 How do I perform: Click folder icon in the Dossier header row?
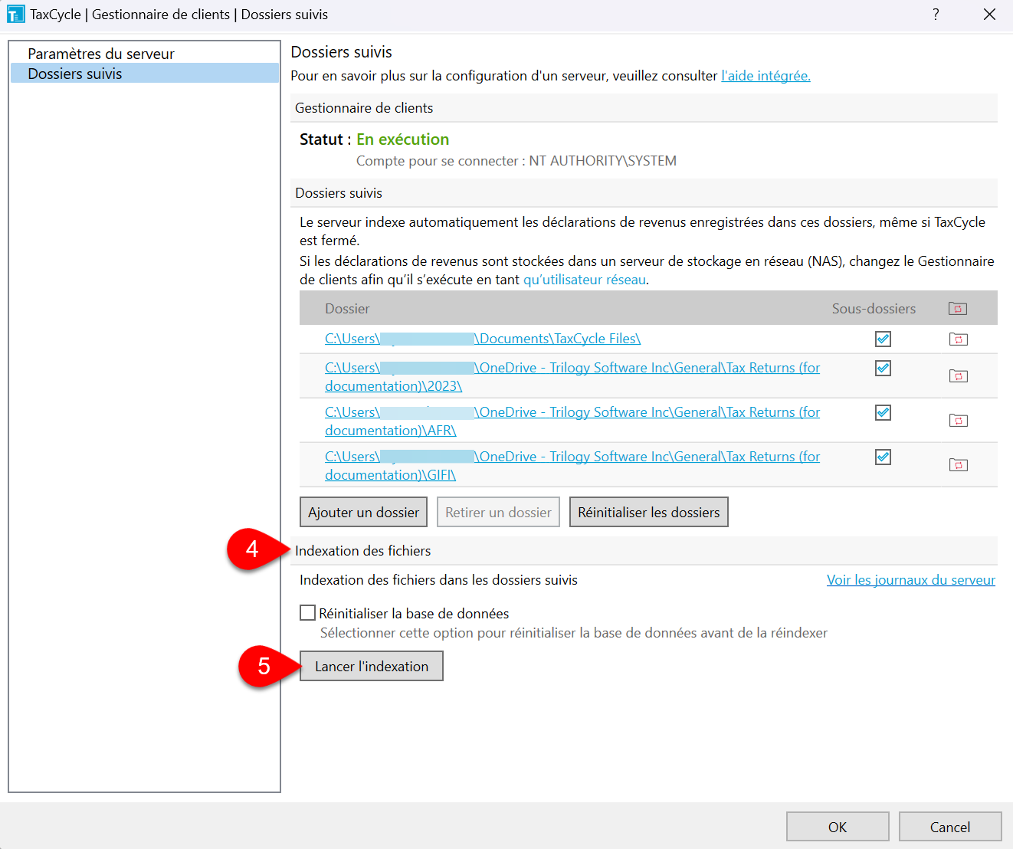(x=958, y=309)
